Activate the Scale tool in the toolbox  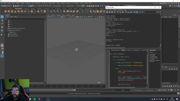pos(2,35)
